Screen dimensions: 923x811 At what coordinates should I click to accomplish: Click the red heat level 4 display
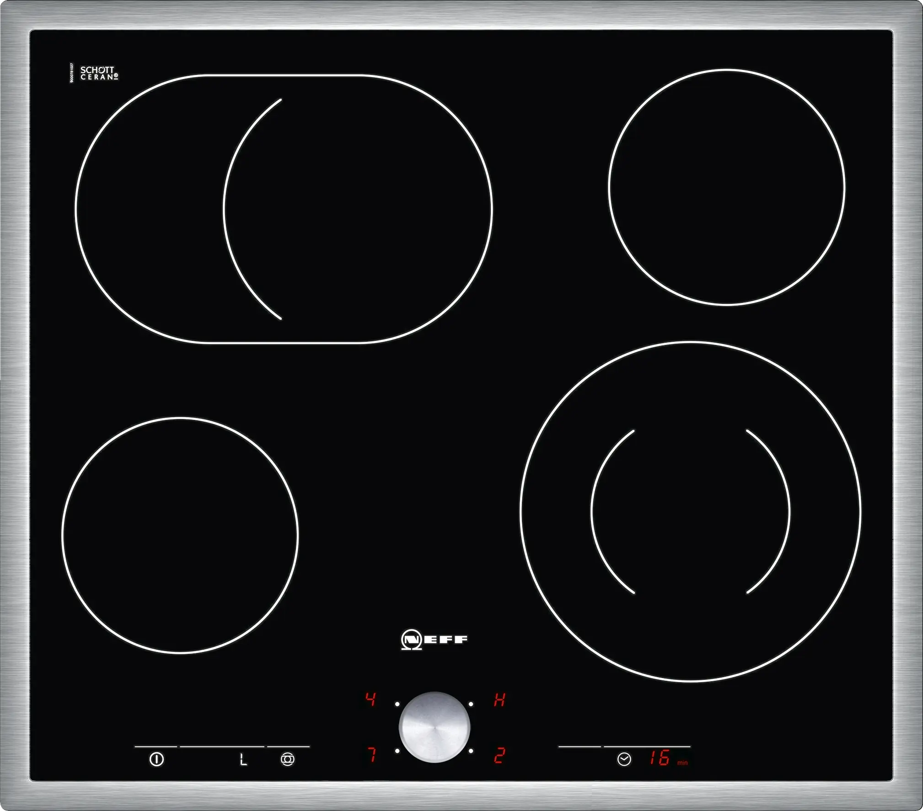[x=371, y=700]
